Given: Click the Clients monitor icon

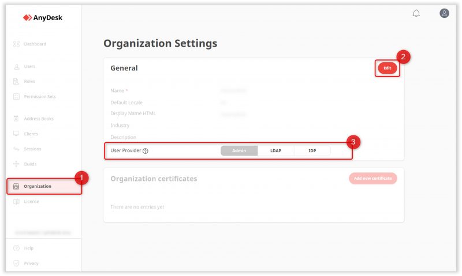Looking at the screenshot, I should [16, 134].
